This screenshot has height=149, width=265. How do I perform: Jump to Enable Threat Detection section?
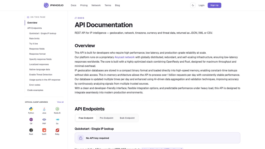(x=41, y=74)
